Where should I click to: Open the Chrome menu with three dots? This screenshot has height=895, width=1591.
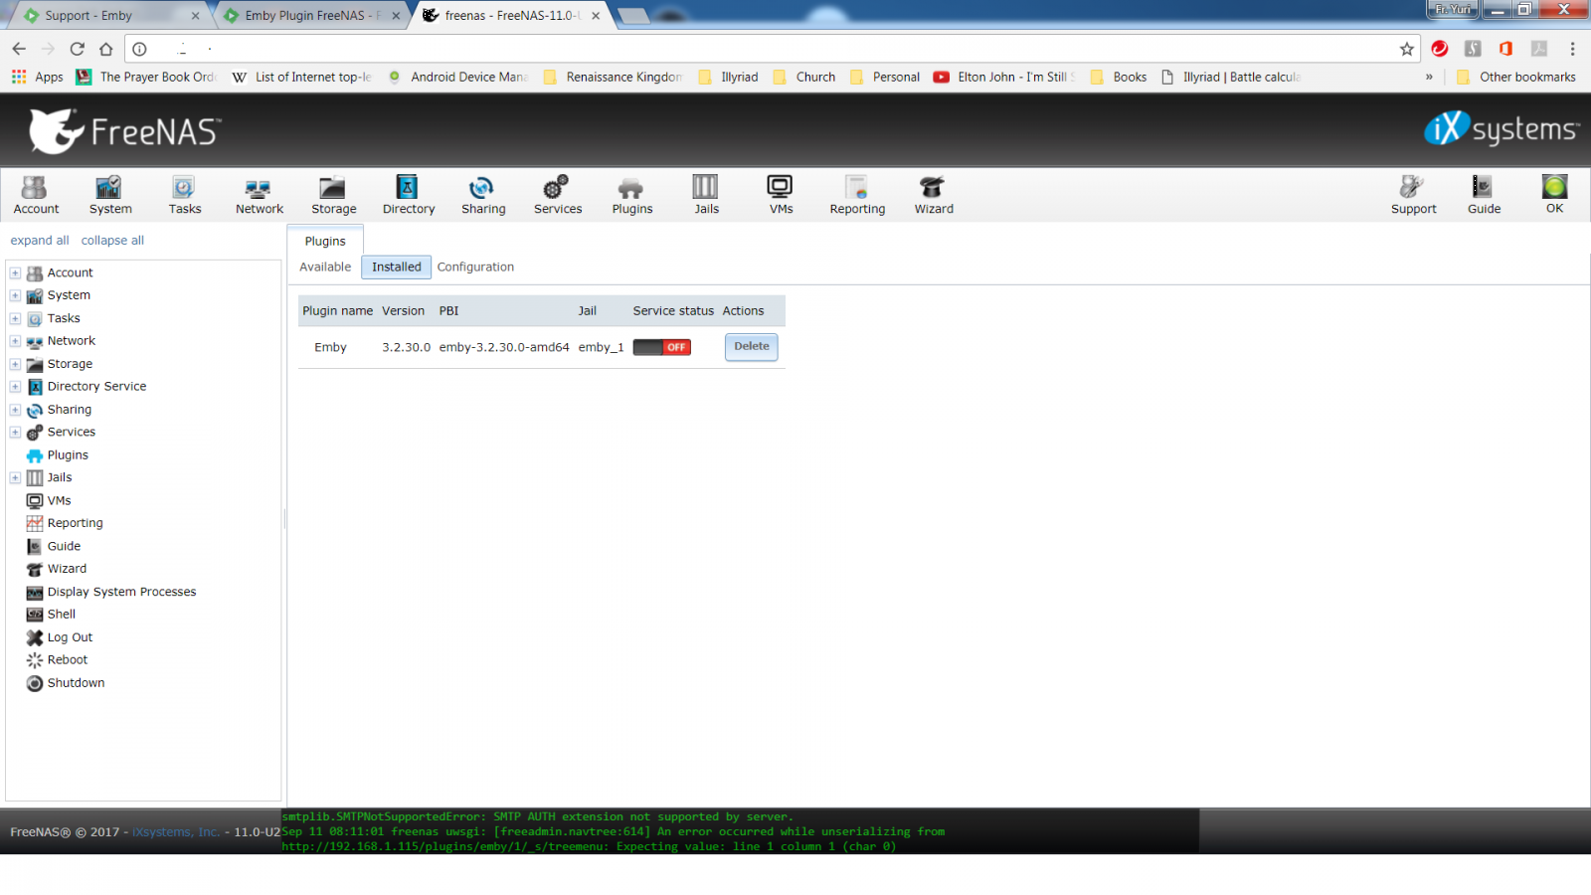point(1572,49)
